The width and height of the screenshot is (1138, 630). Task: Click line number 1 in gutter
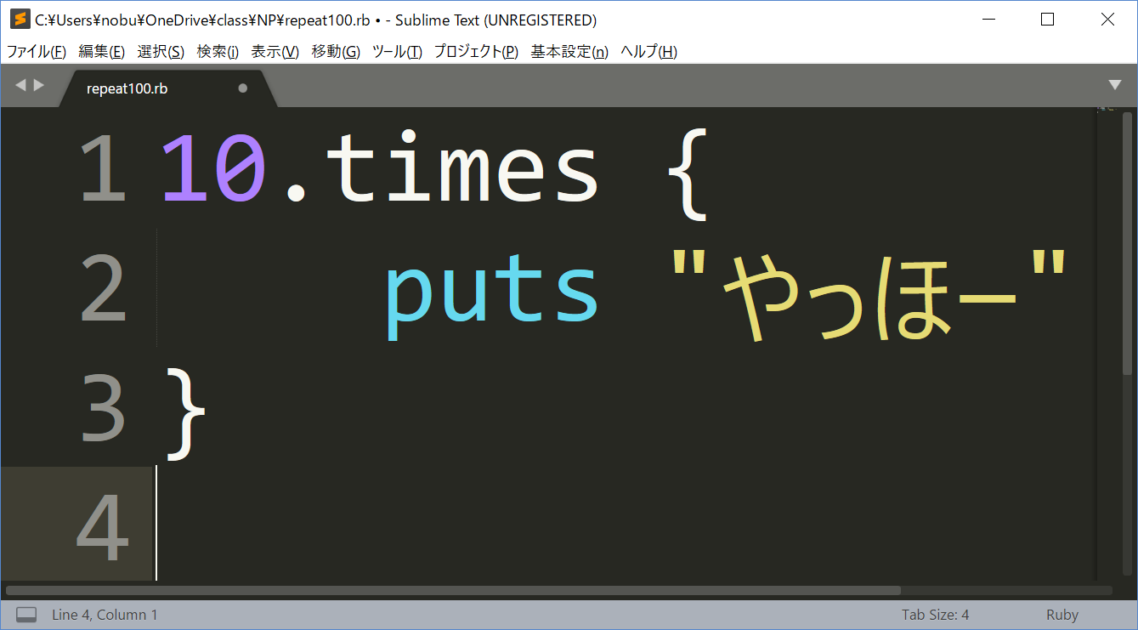[103, 169]
